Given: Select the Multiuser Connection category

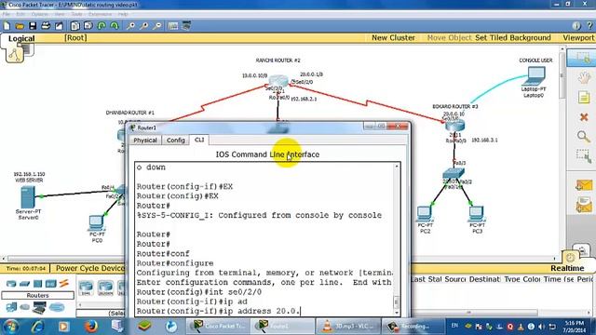Looking at the screenshot, I should point(57,307).
